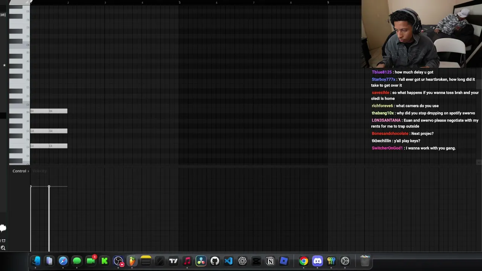The image size is (482, 271).
Task: Click username savesihle in chat
Action: point(380,93)
